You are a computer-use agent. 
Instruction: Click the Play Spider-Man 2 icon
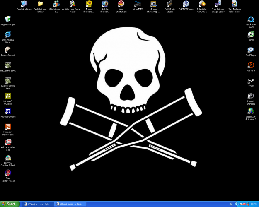point(8,173)
